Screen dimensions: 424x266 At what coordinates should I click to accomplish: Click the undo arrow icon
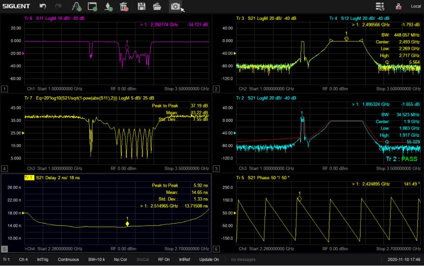click(43, 6)
